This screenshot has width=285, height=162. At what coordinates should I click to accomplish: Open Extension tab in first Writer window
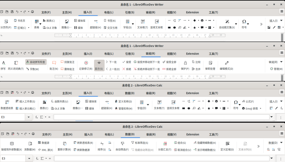[192, 12]
